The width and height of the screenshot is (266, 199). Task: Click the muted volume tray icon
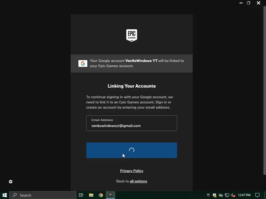pos(233,195)
